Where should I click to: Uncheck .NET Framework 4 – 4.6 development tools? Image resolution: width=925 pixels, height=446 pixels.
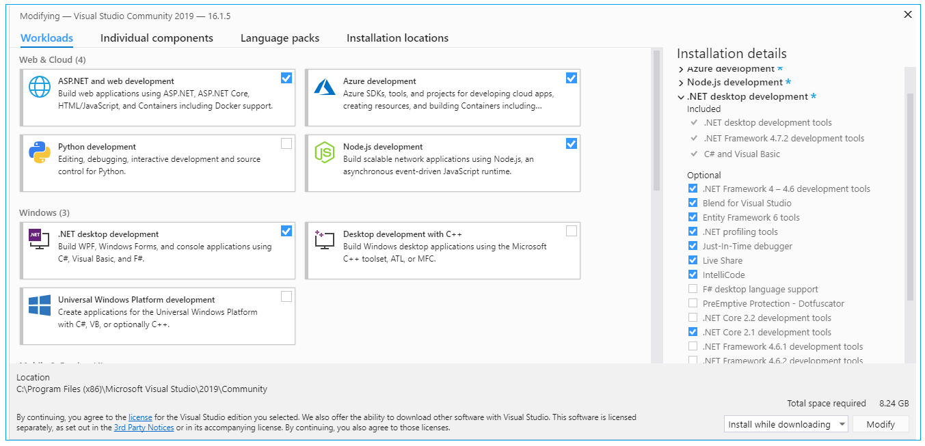click(x=693, y=189)
